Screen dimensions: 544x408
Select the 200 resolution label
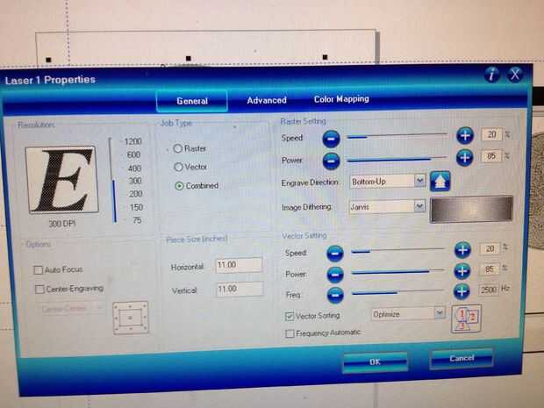click(x=136, y=194)
